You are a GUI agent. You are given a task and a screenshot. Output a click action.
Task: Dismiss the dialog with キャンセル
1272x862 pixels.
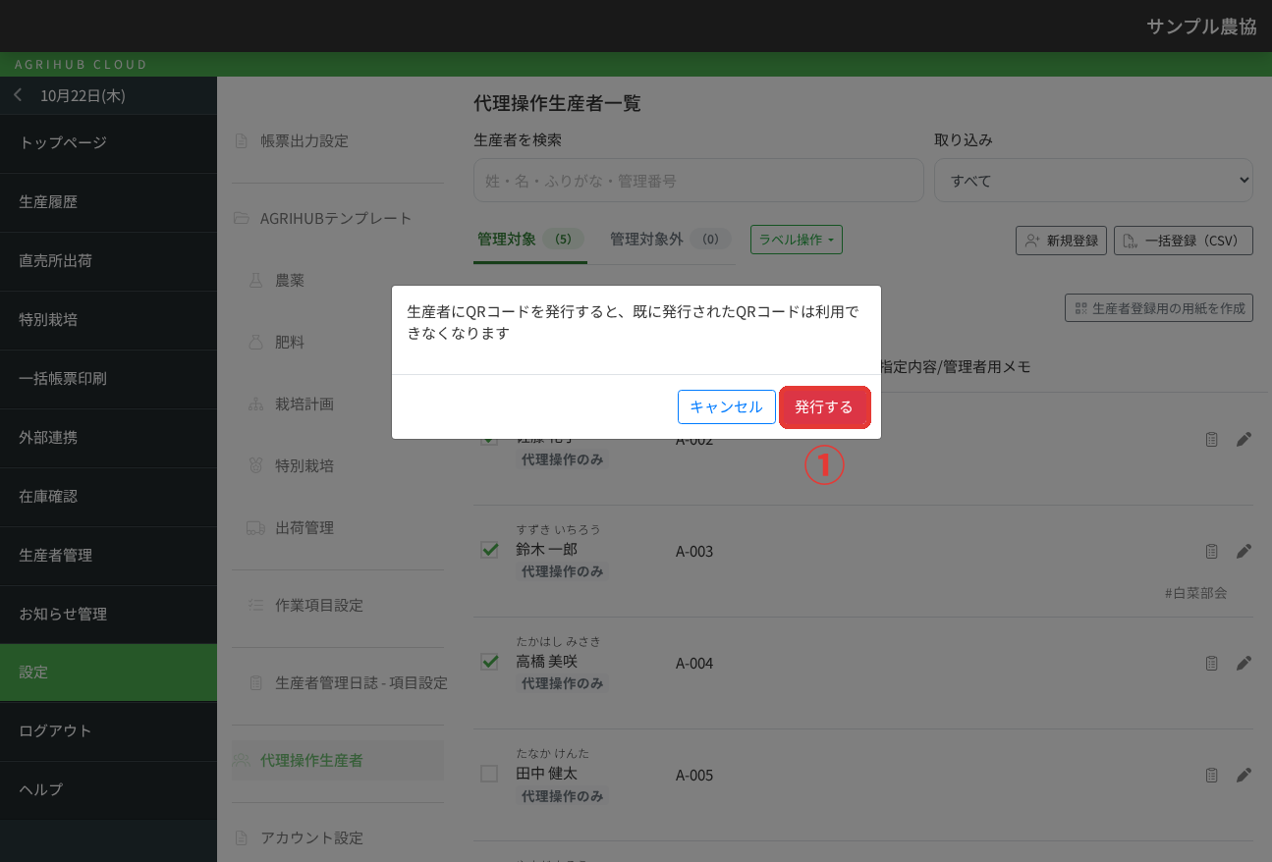point(726,407)
